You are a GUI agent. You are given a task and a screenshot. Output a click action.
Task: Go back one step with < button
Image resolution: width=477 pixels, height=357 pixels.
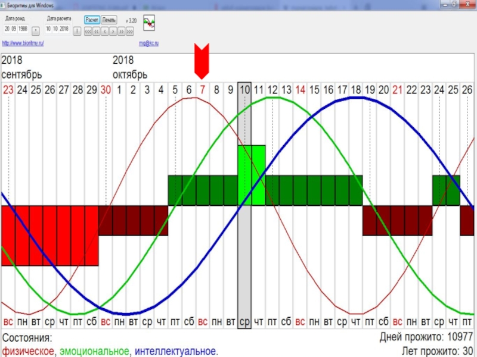104,30
